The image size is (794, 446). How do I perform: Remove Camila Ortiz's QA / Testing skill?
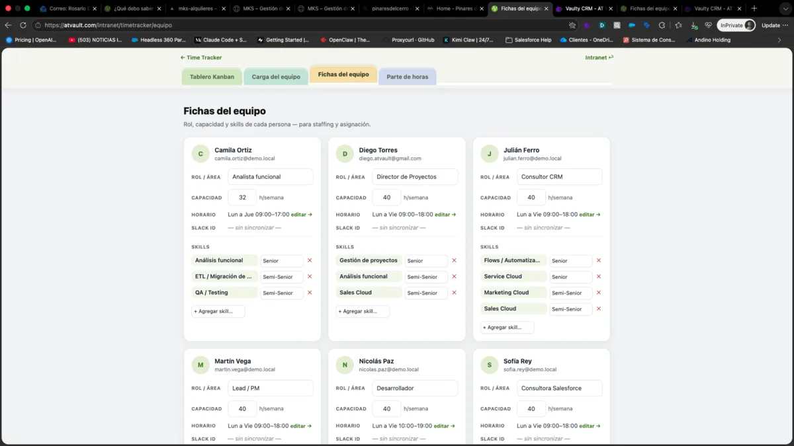(310, 293)
